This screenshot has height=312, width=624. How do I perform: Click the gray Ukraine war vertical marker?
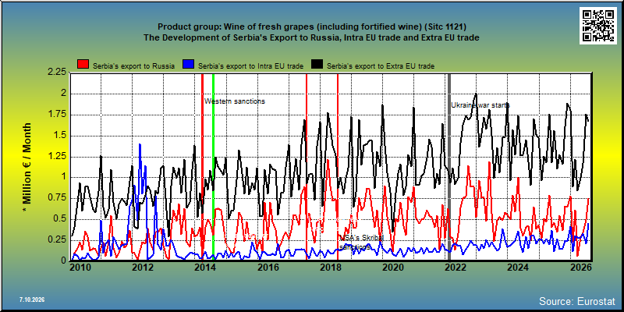[x=450, y=167]
